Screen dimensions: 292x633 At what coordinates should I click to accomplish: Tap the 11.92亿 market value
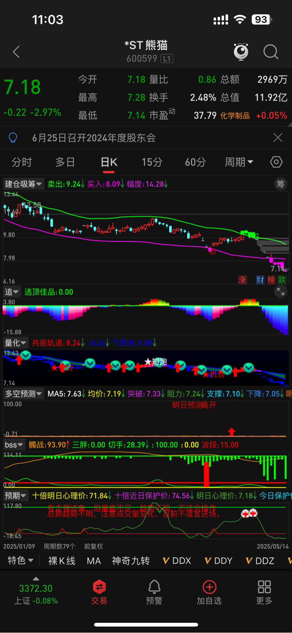click(x=271, y=97)
